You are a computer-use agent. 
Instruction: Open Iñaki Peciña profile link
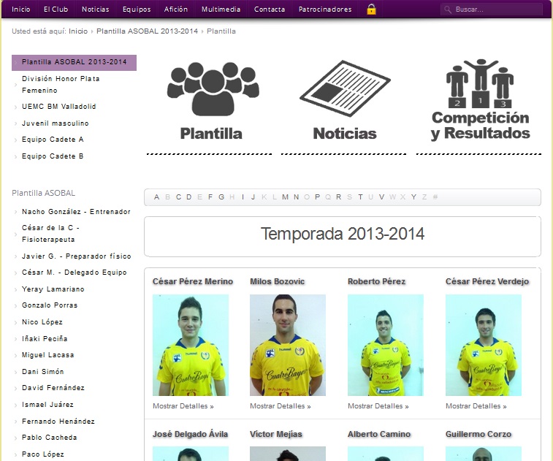[45, 338]
